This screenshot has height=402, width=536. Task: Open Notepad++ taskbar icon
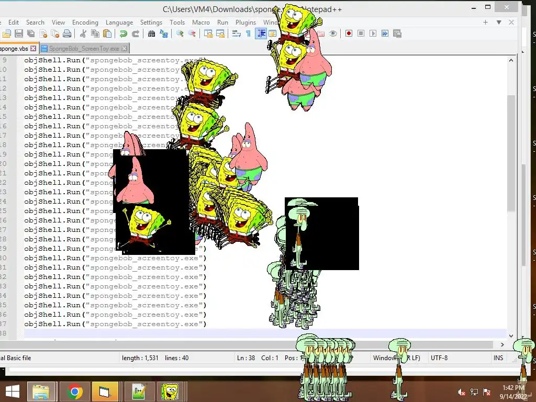pyautogui.click(x=139, y=392)
